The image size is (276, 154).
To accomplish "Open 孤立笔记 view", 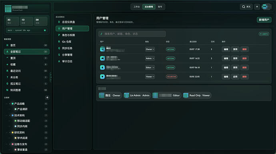I will 26,83.
